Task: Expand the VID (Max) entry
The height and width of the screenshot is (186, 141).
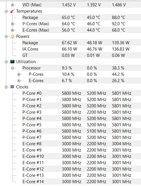Action: tap(12, 5)
